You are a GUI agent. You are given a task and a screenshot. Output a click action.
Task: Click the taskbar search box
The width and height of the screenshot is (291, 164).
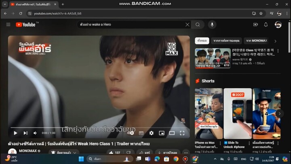click(x=110, y=159)
